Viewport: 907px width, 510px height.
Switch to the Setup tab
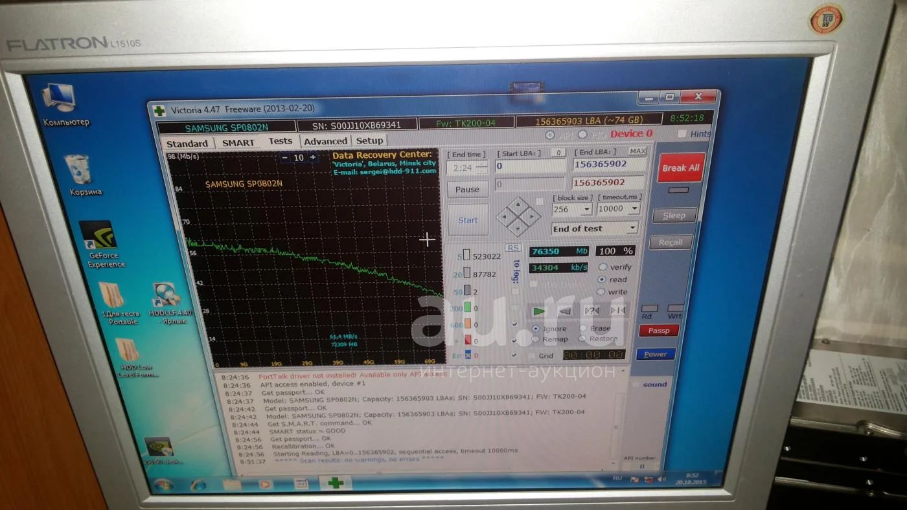tap(369, 140)
